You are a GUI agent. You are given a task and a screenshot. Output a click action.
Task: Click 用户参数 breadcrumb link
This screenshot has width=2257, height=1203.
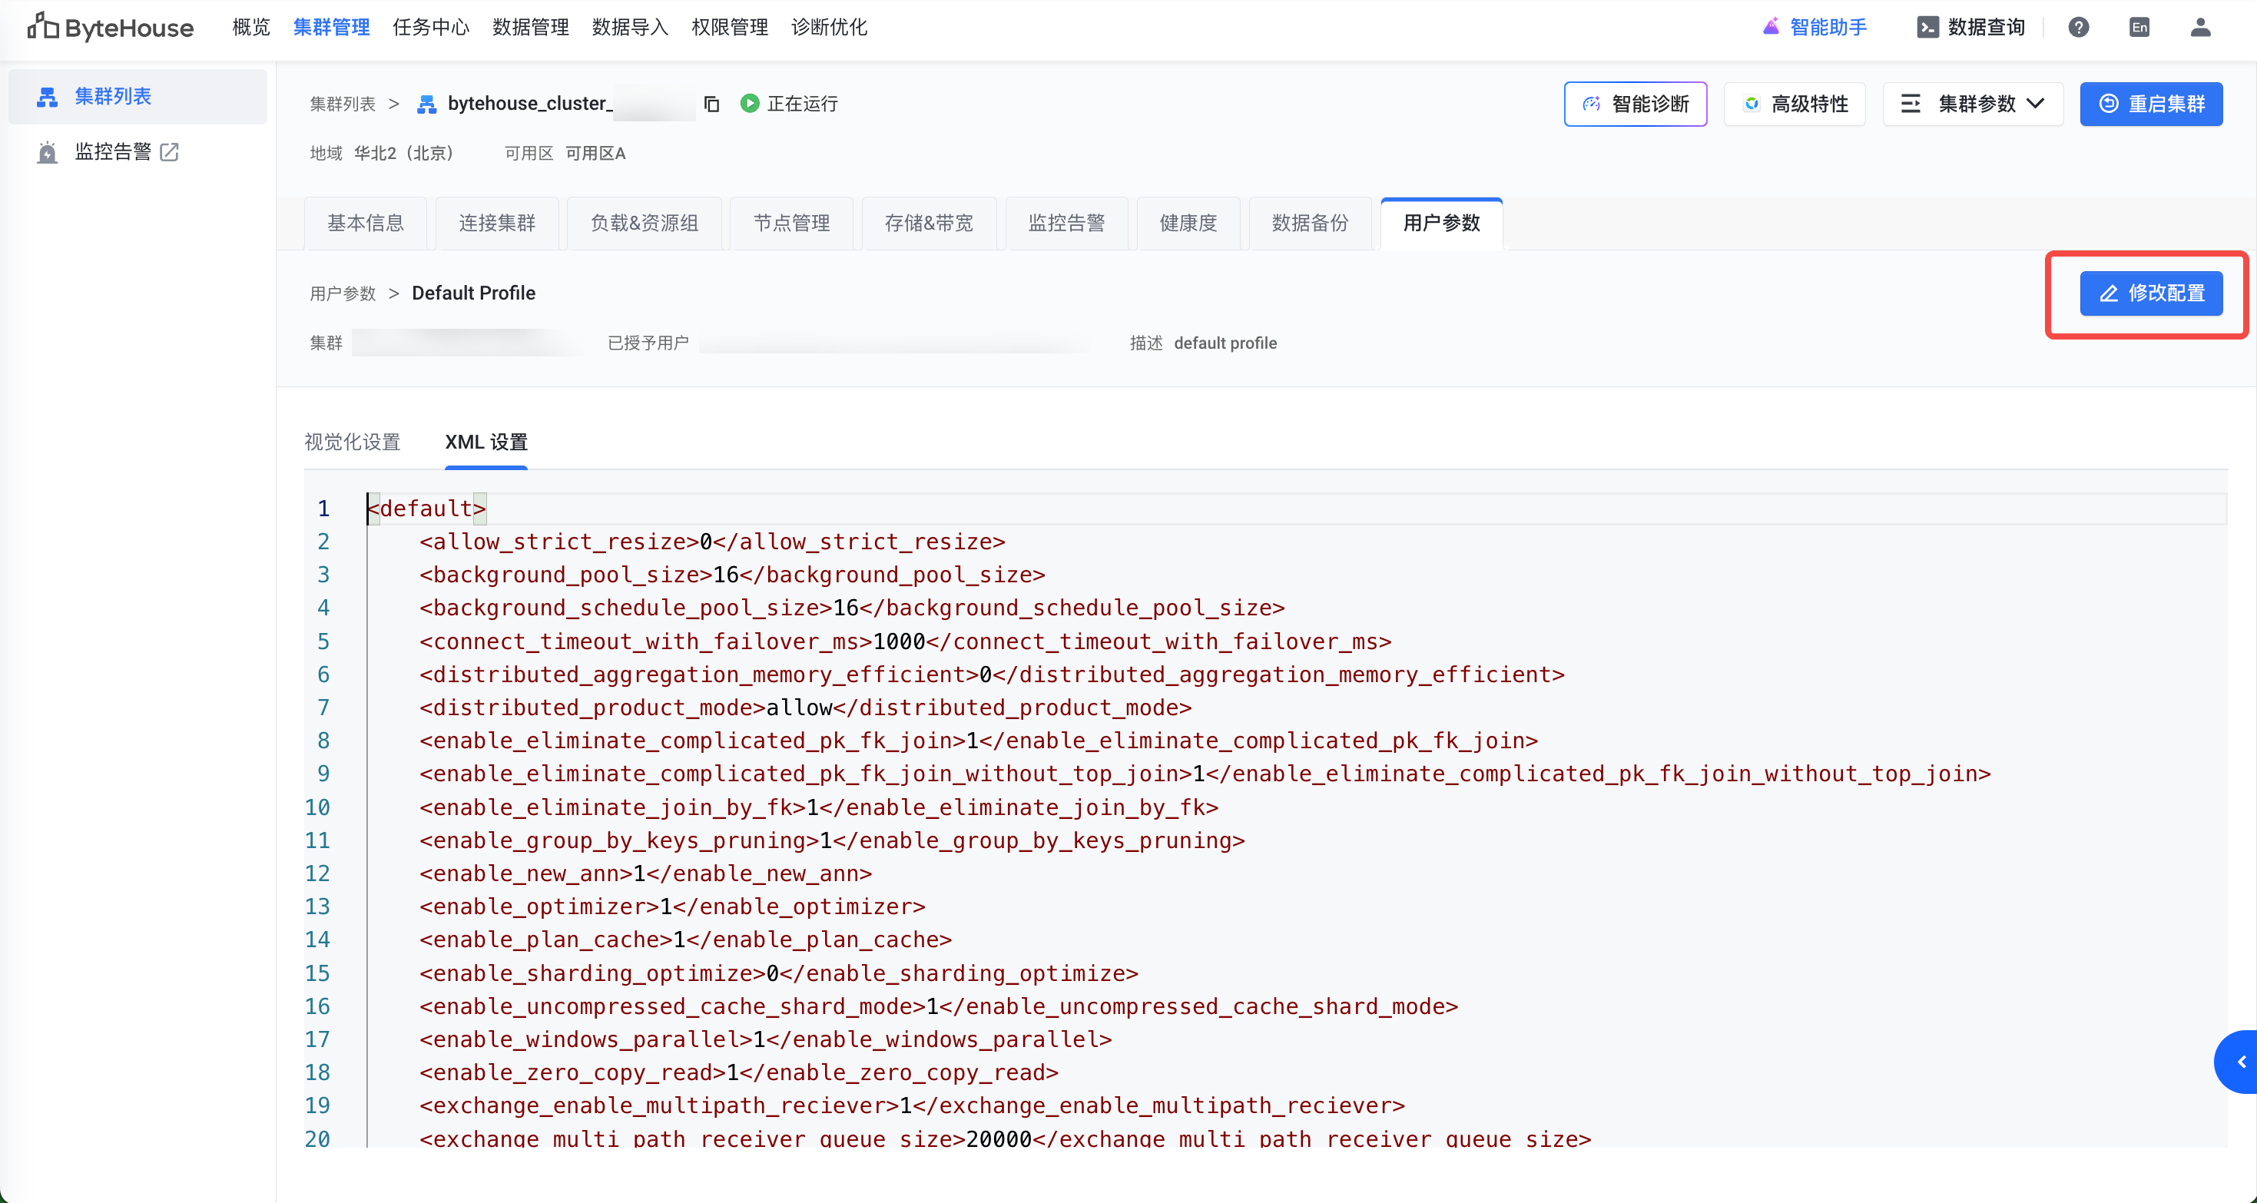point(342,293)
